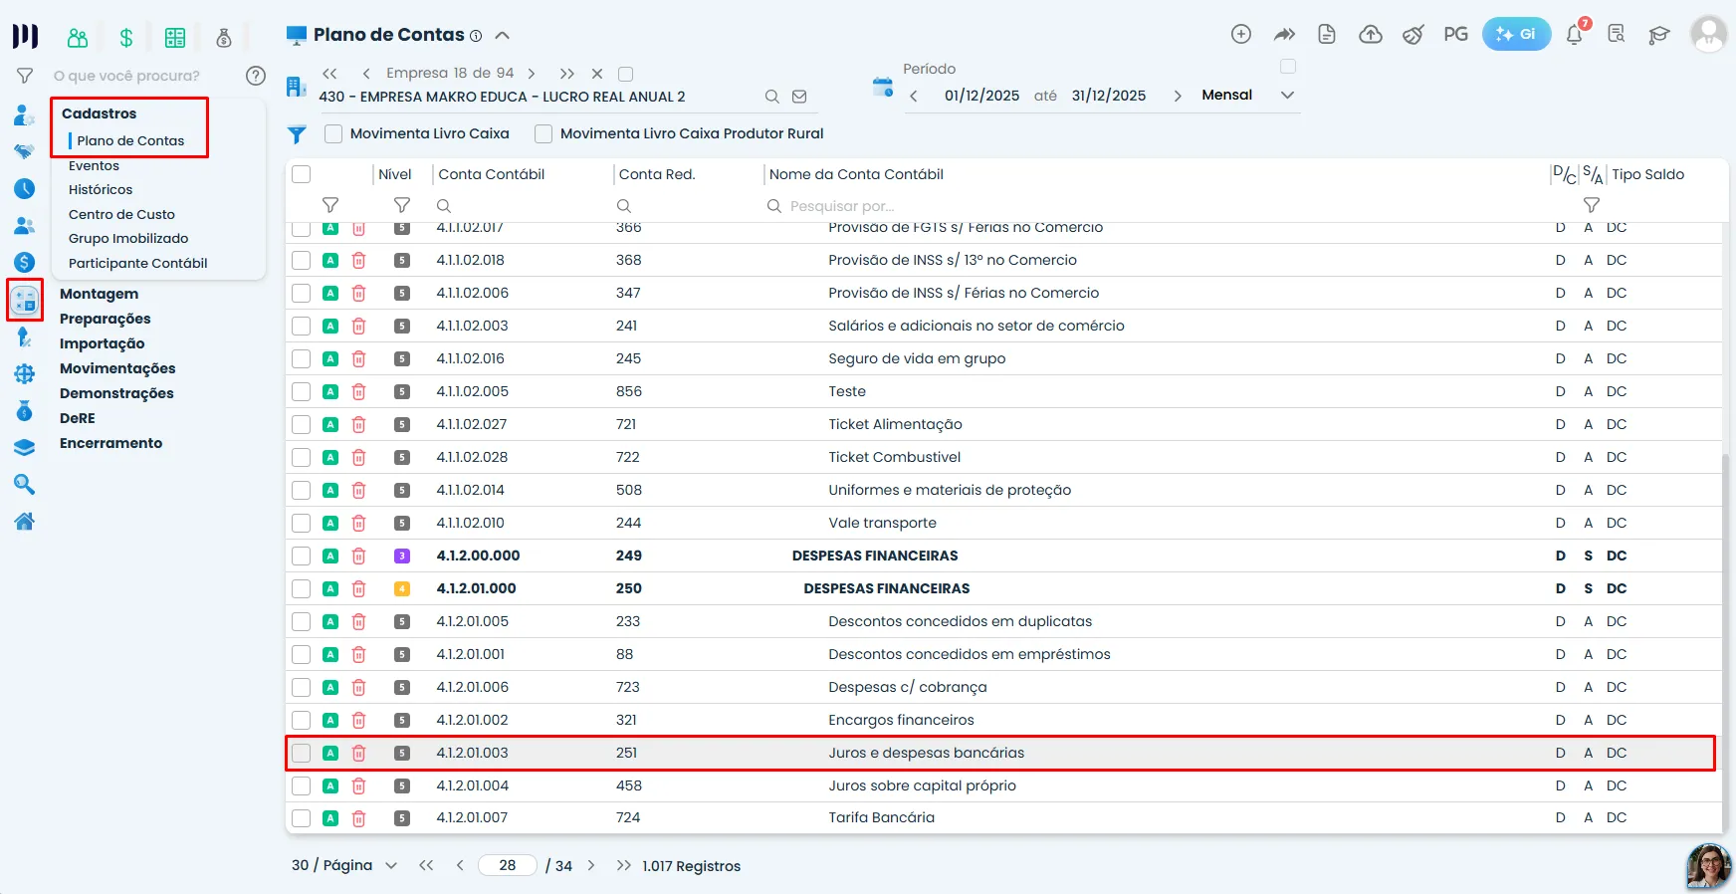Image resolution: width=1736 pixels, height=894 pixels.
Task: Go to next company with single right chevron
Action: pos(532,74)
